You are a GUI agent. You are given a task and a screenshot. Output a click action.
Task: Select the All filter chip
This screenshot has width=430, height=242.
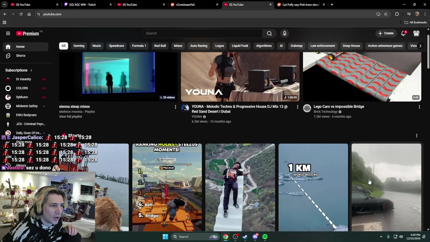tap(63, 46)
